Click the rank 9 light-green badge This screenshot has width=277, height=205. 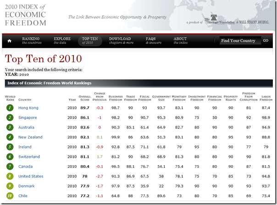pos(10,186)
